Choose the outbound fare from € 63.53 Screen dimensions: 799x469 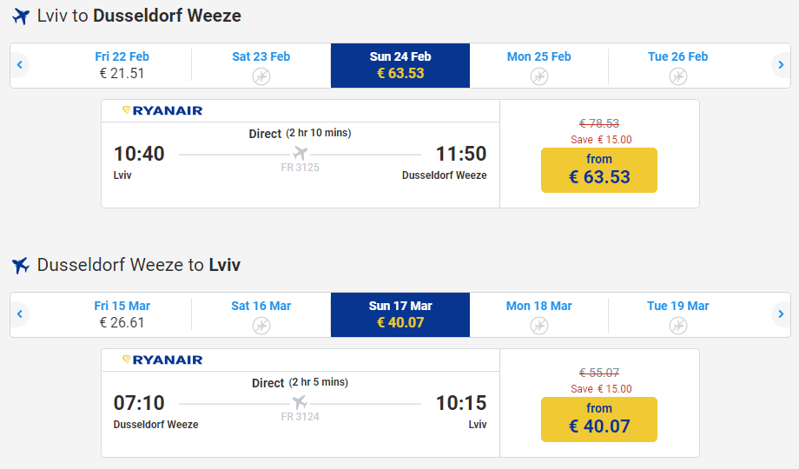pyautogui.click(x=599, y=169)
